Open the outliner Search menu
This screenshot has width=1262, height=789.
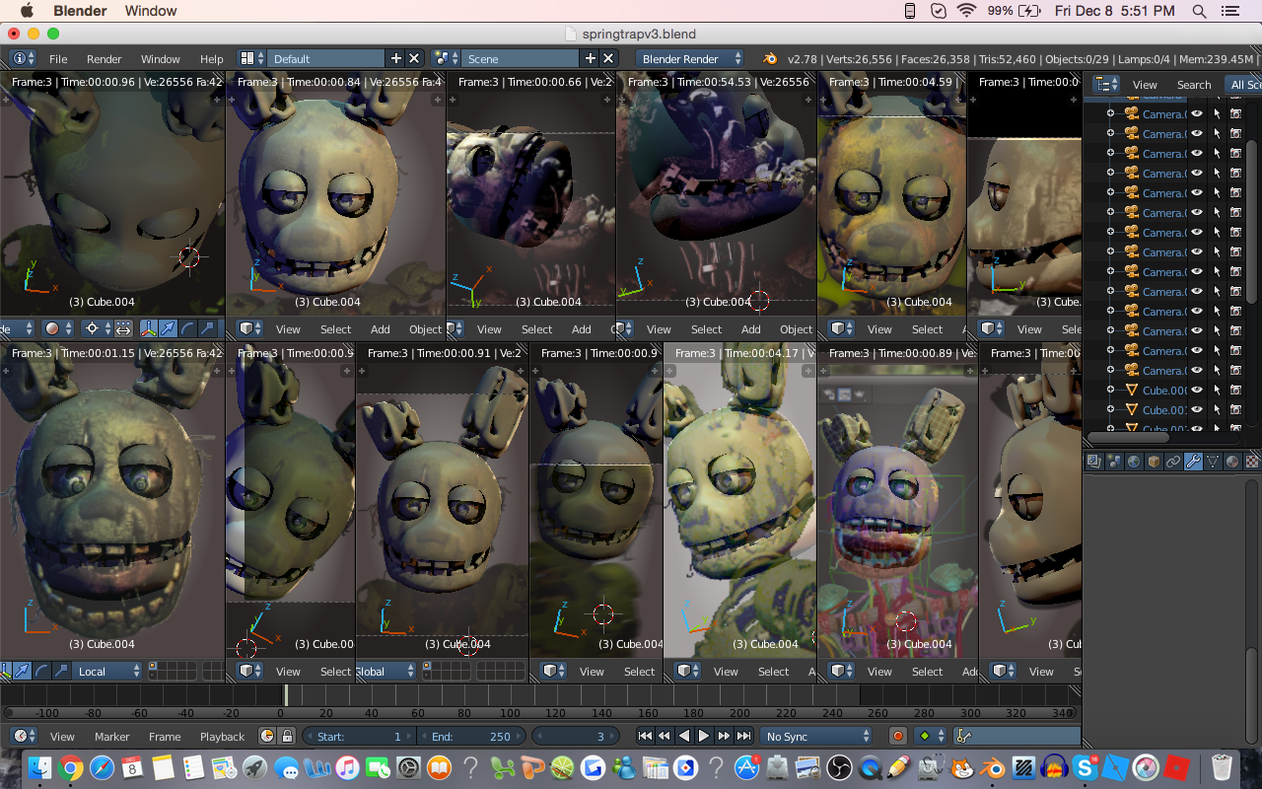click(1193, 85)
